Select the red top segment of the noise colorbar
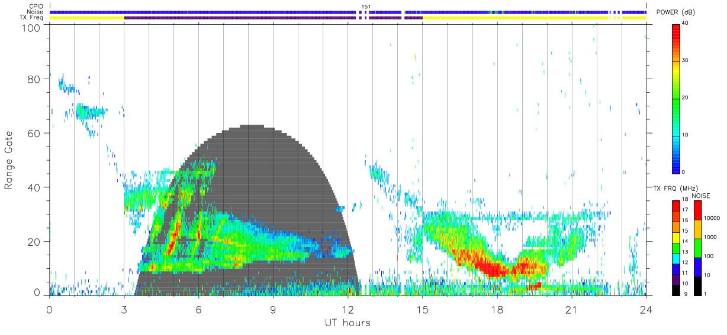727x335 pixels. pos(697,210)
